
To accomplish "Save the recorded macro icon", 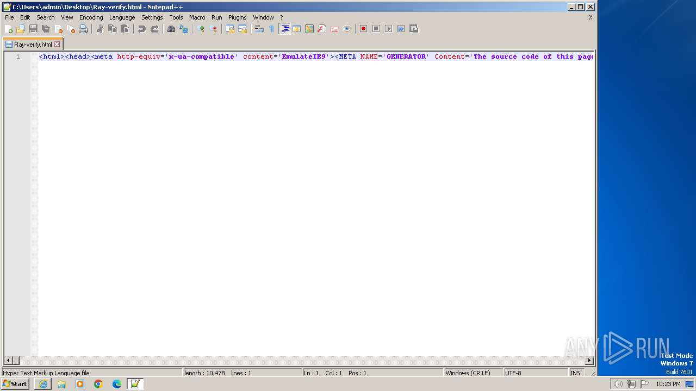I will pos(414,29).
